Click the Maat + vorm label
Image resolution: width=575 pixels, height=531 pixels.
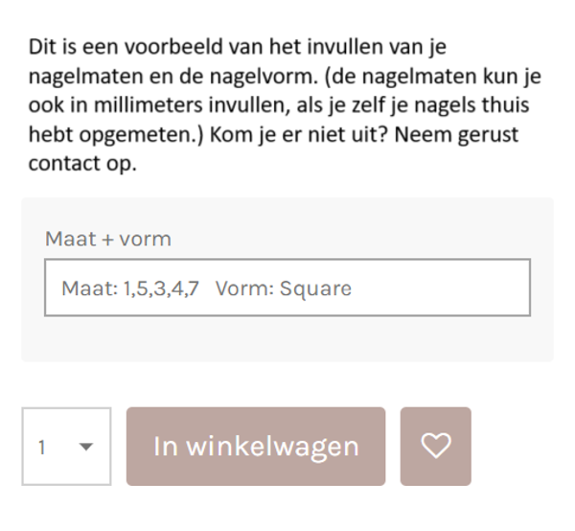pos(108,240)
